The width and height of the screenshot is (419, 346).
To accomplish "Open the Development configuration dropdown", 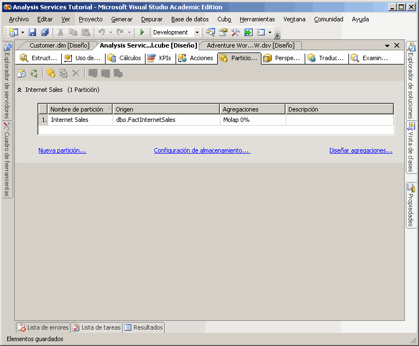I will click(x=197, y=33).
